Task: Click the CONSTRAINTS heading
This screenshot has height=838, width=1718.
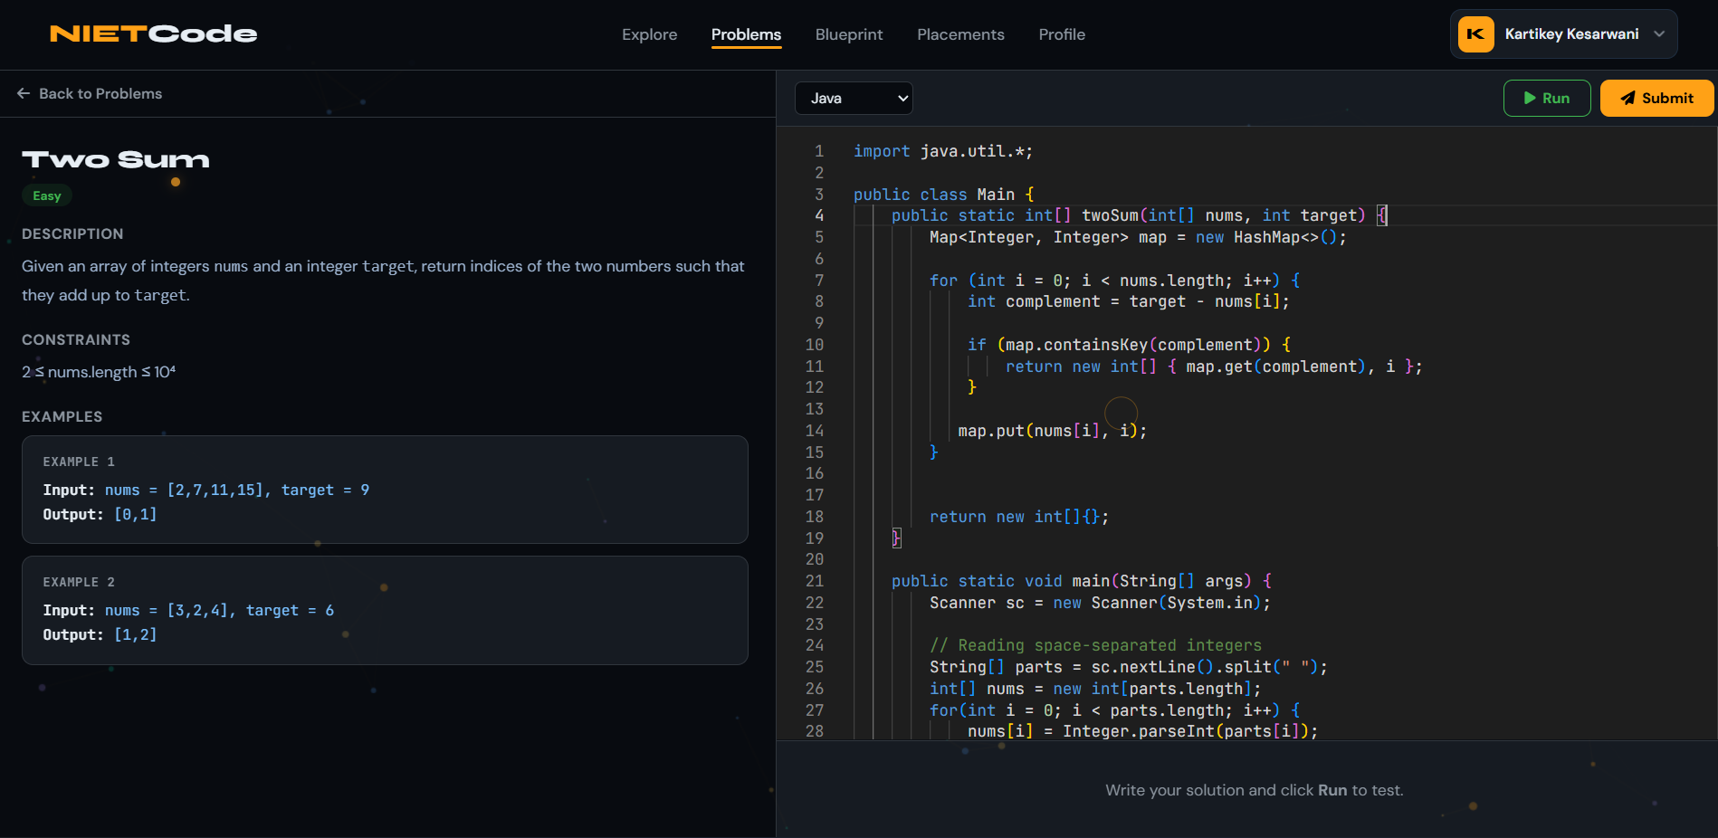Action: coord(76,339)
